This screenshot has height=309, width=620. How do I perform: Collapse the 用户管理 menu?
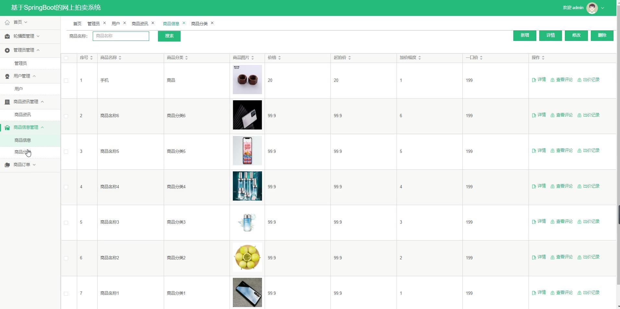[30, 76]
